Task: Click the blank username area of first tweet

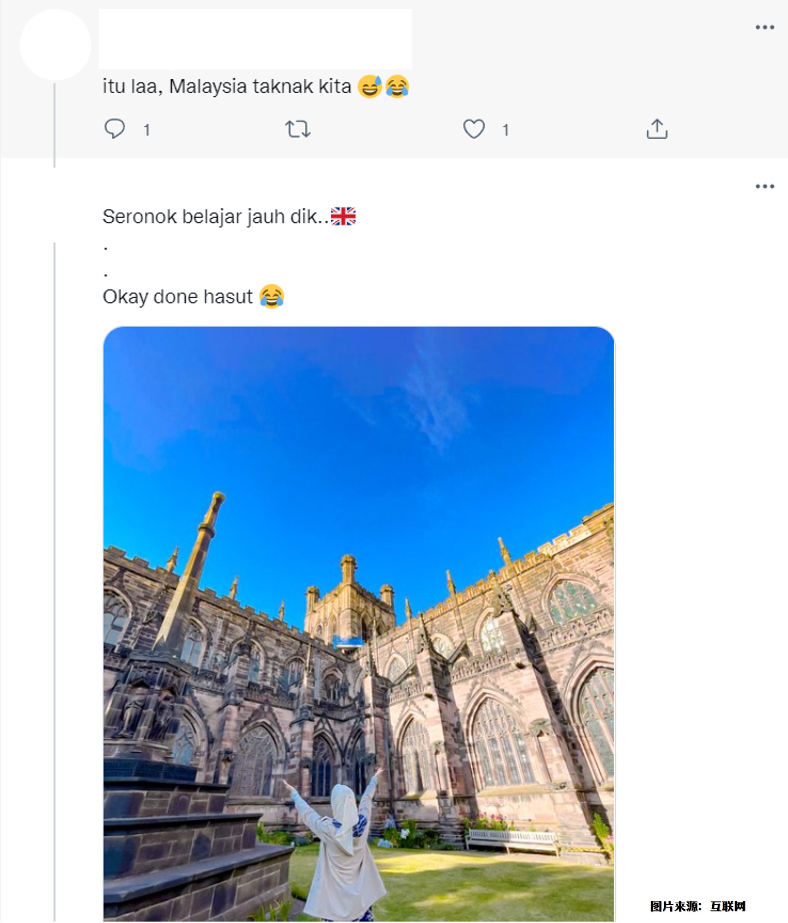Action: 255,39
